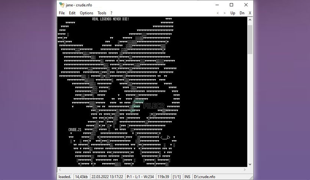Toggle the INS insert mode indicator

pyautogui.click(x=187, y=177)
